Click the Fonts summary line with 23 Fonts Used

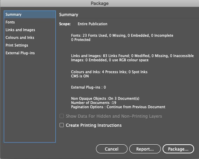pos(122,35)
